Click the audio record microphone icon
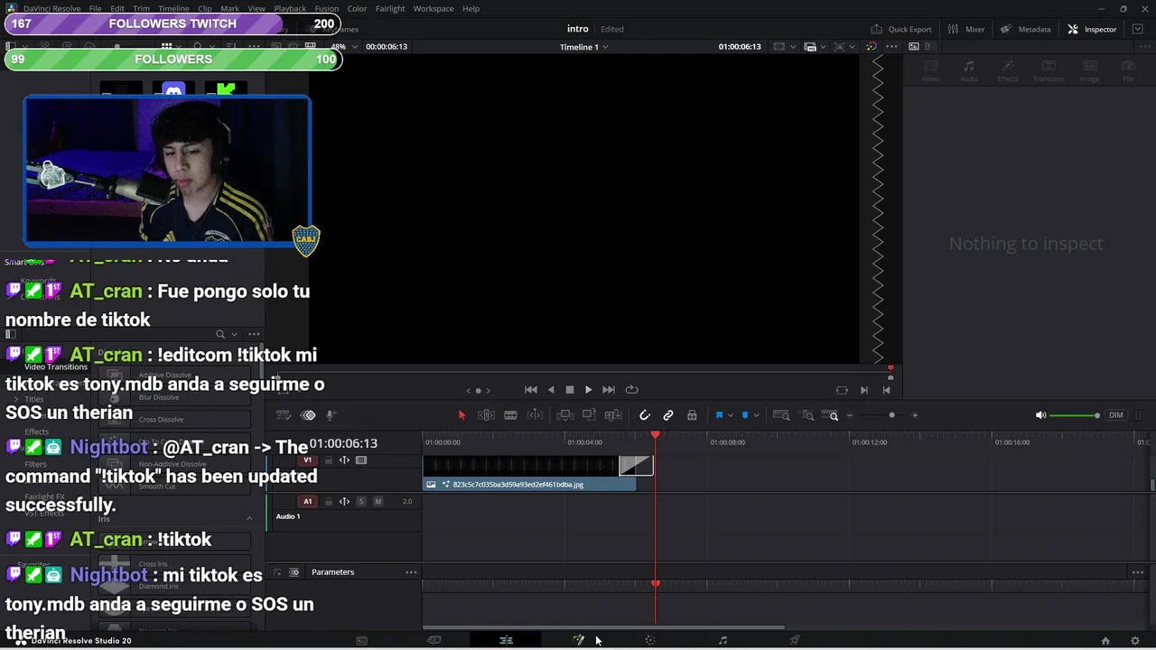The image size is (1156, 650). pyautogui.click(x=331, y=415)
